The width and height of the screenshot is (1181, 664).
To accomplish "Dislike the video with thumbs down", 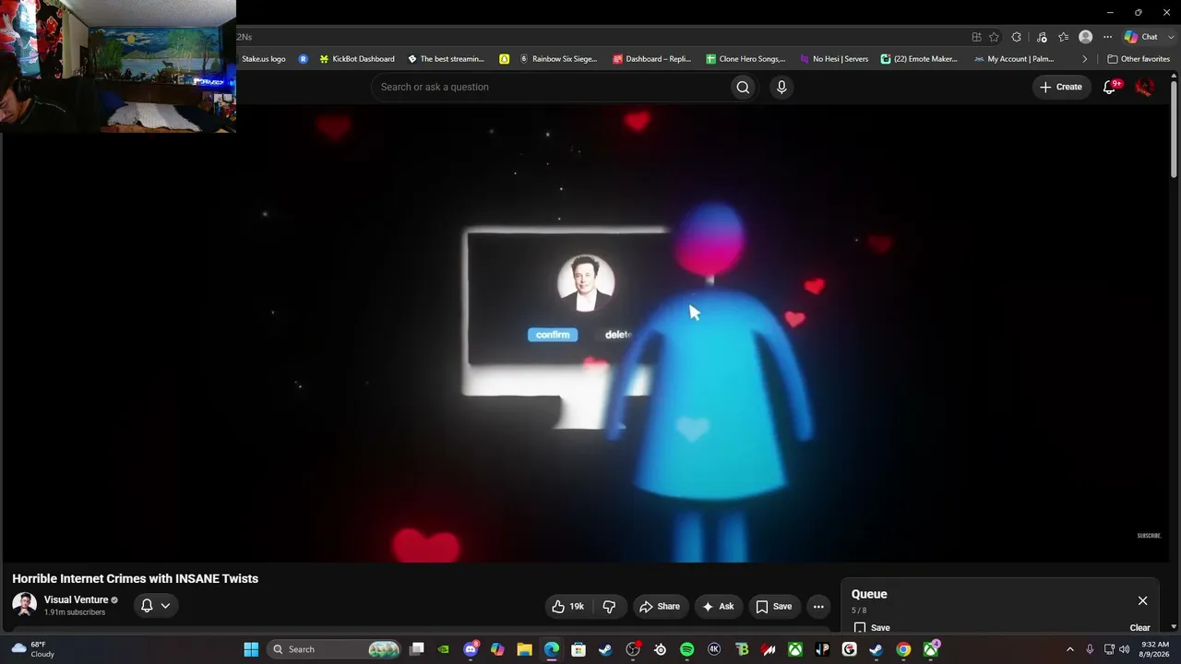I will 609,606.
